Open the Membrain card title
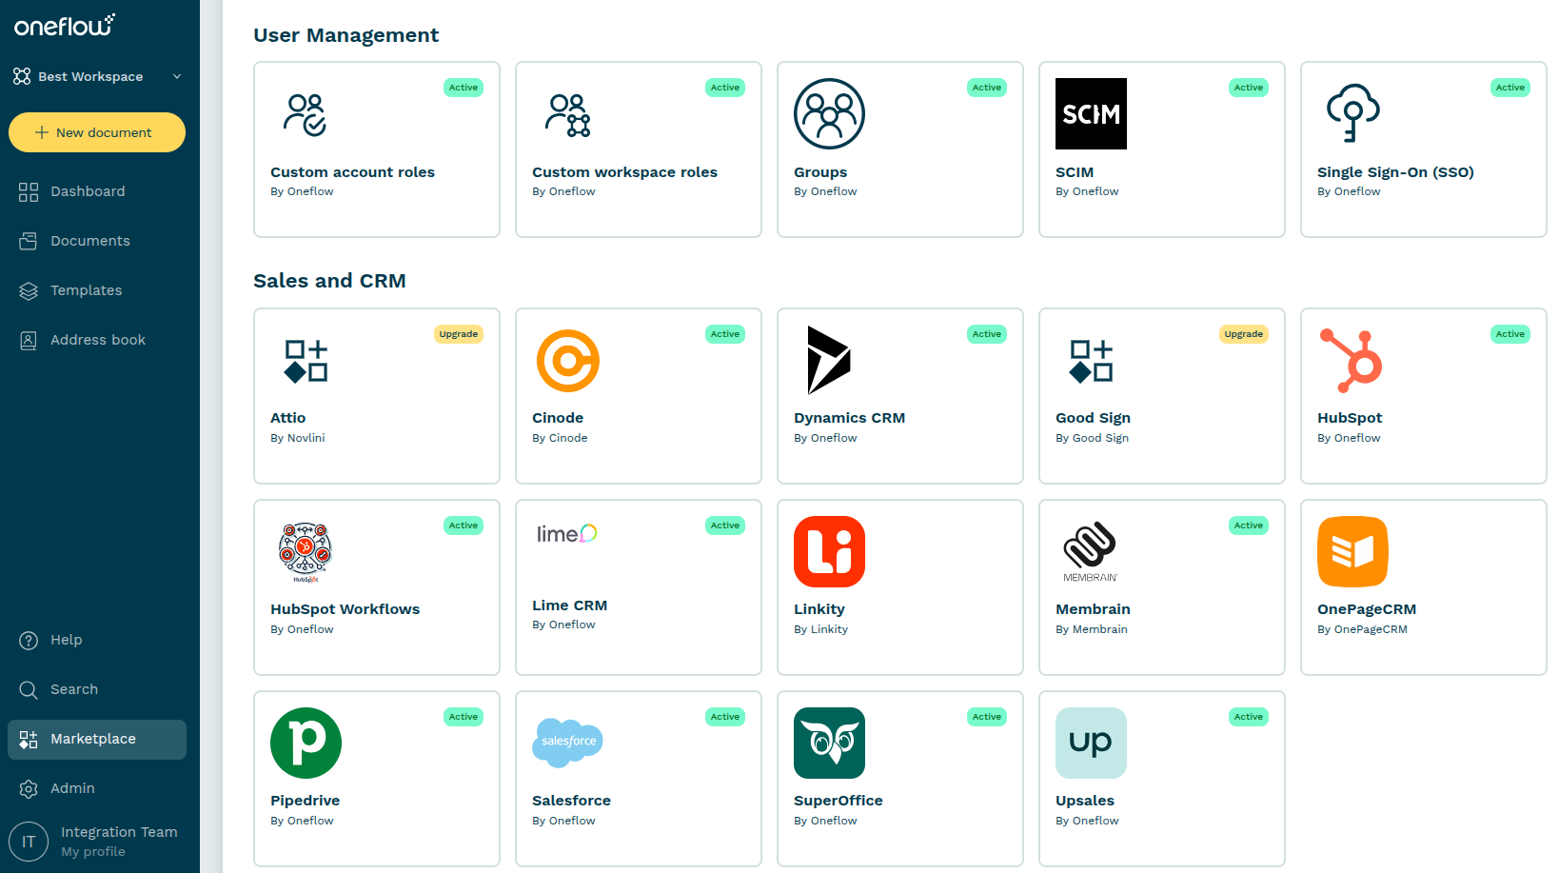This screenshot has height=873, width=1559. click(1093, 609)
